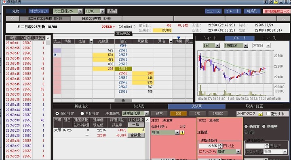
Task: Click the 注文数量 input showing 3
Action: [x=136, y=130]
